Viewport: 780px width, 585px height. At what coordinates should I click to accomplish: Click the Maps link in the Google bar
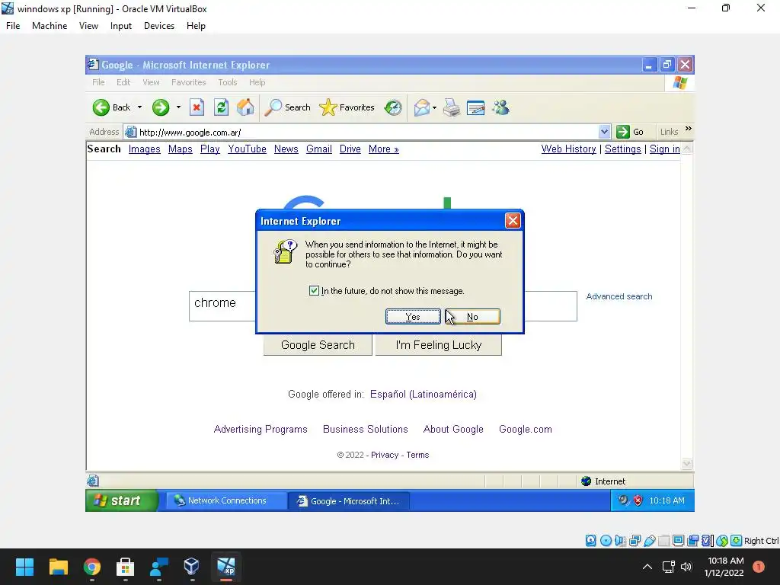180,149
